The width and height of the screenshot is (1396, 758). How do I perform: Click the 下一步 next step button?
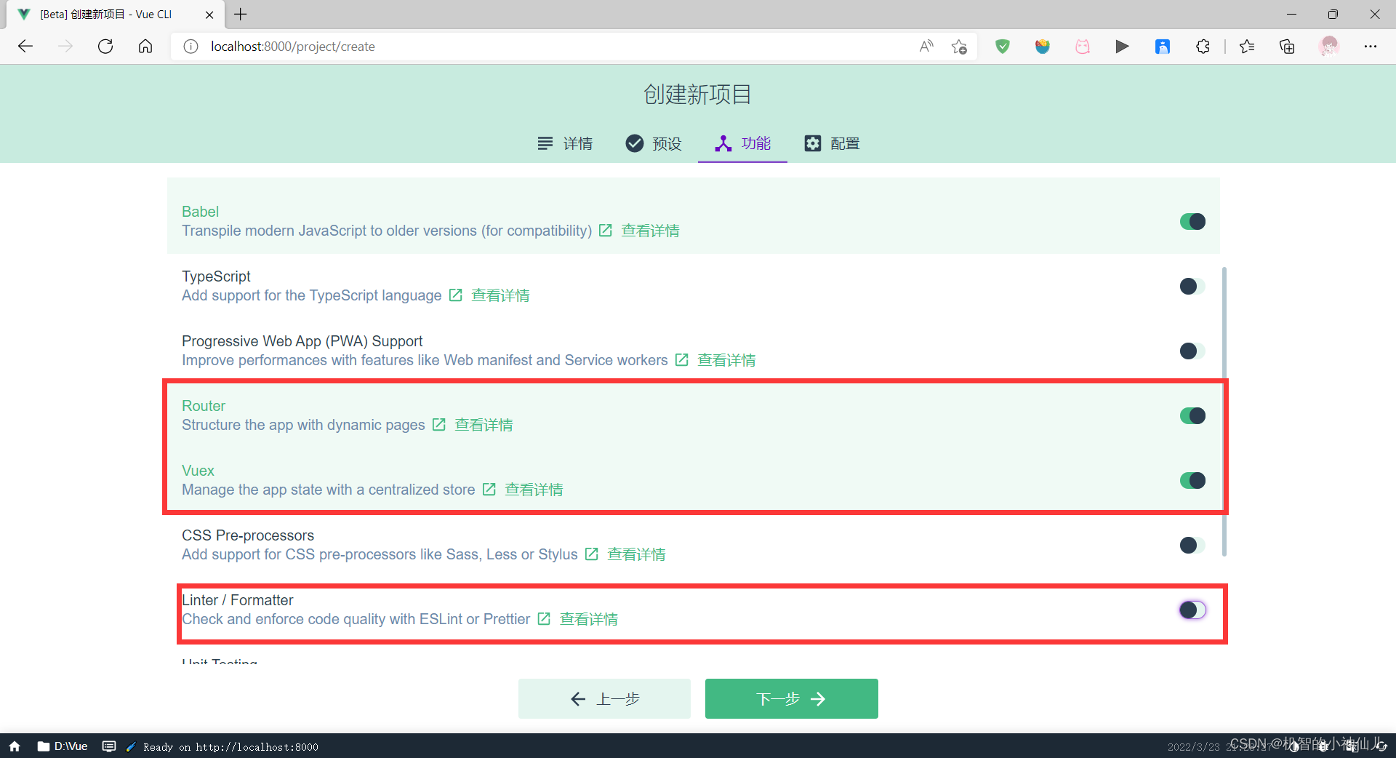(791, 698)
